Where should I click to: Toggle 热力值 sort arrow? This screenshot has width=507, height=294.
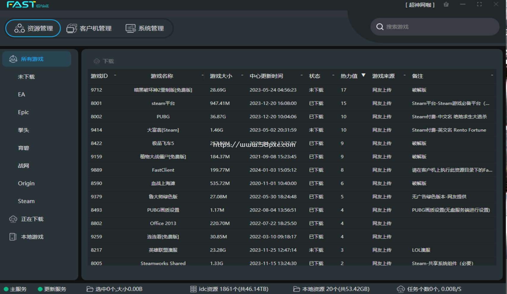click(363, 75)
